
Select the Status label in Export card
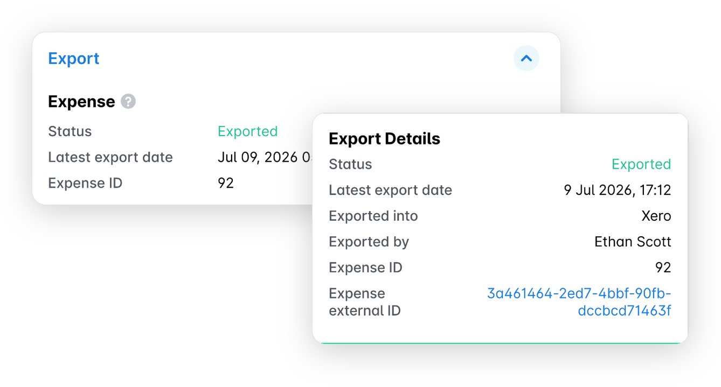tap(70, 131)
